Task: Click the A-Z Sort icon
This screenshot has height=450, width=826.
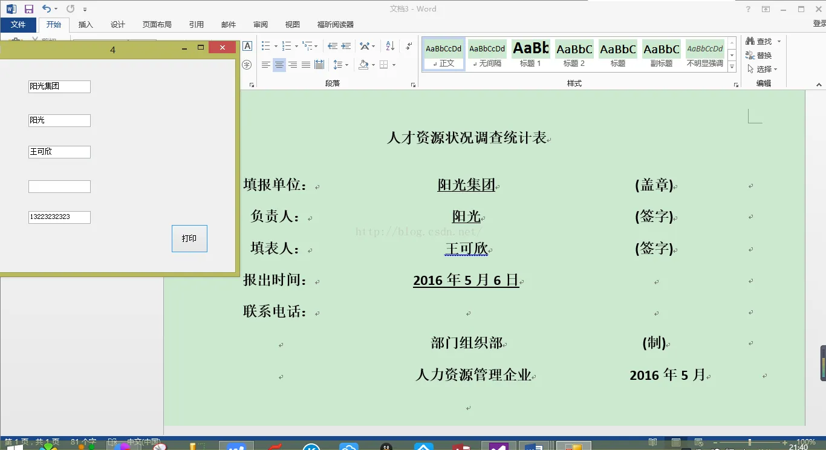Action: (390, 46)
